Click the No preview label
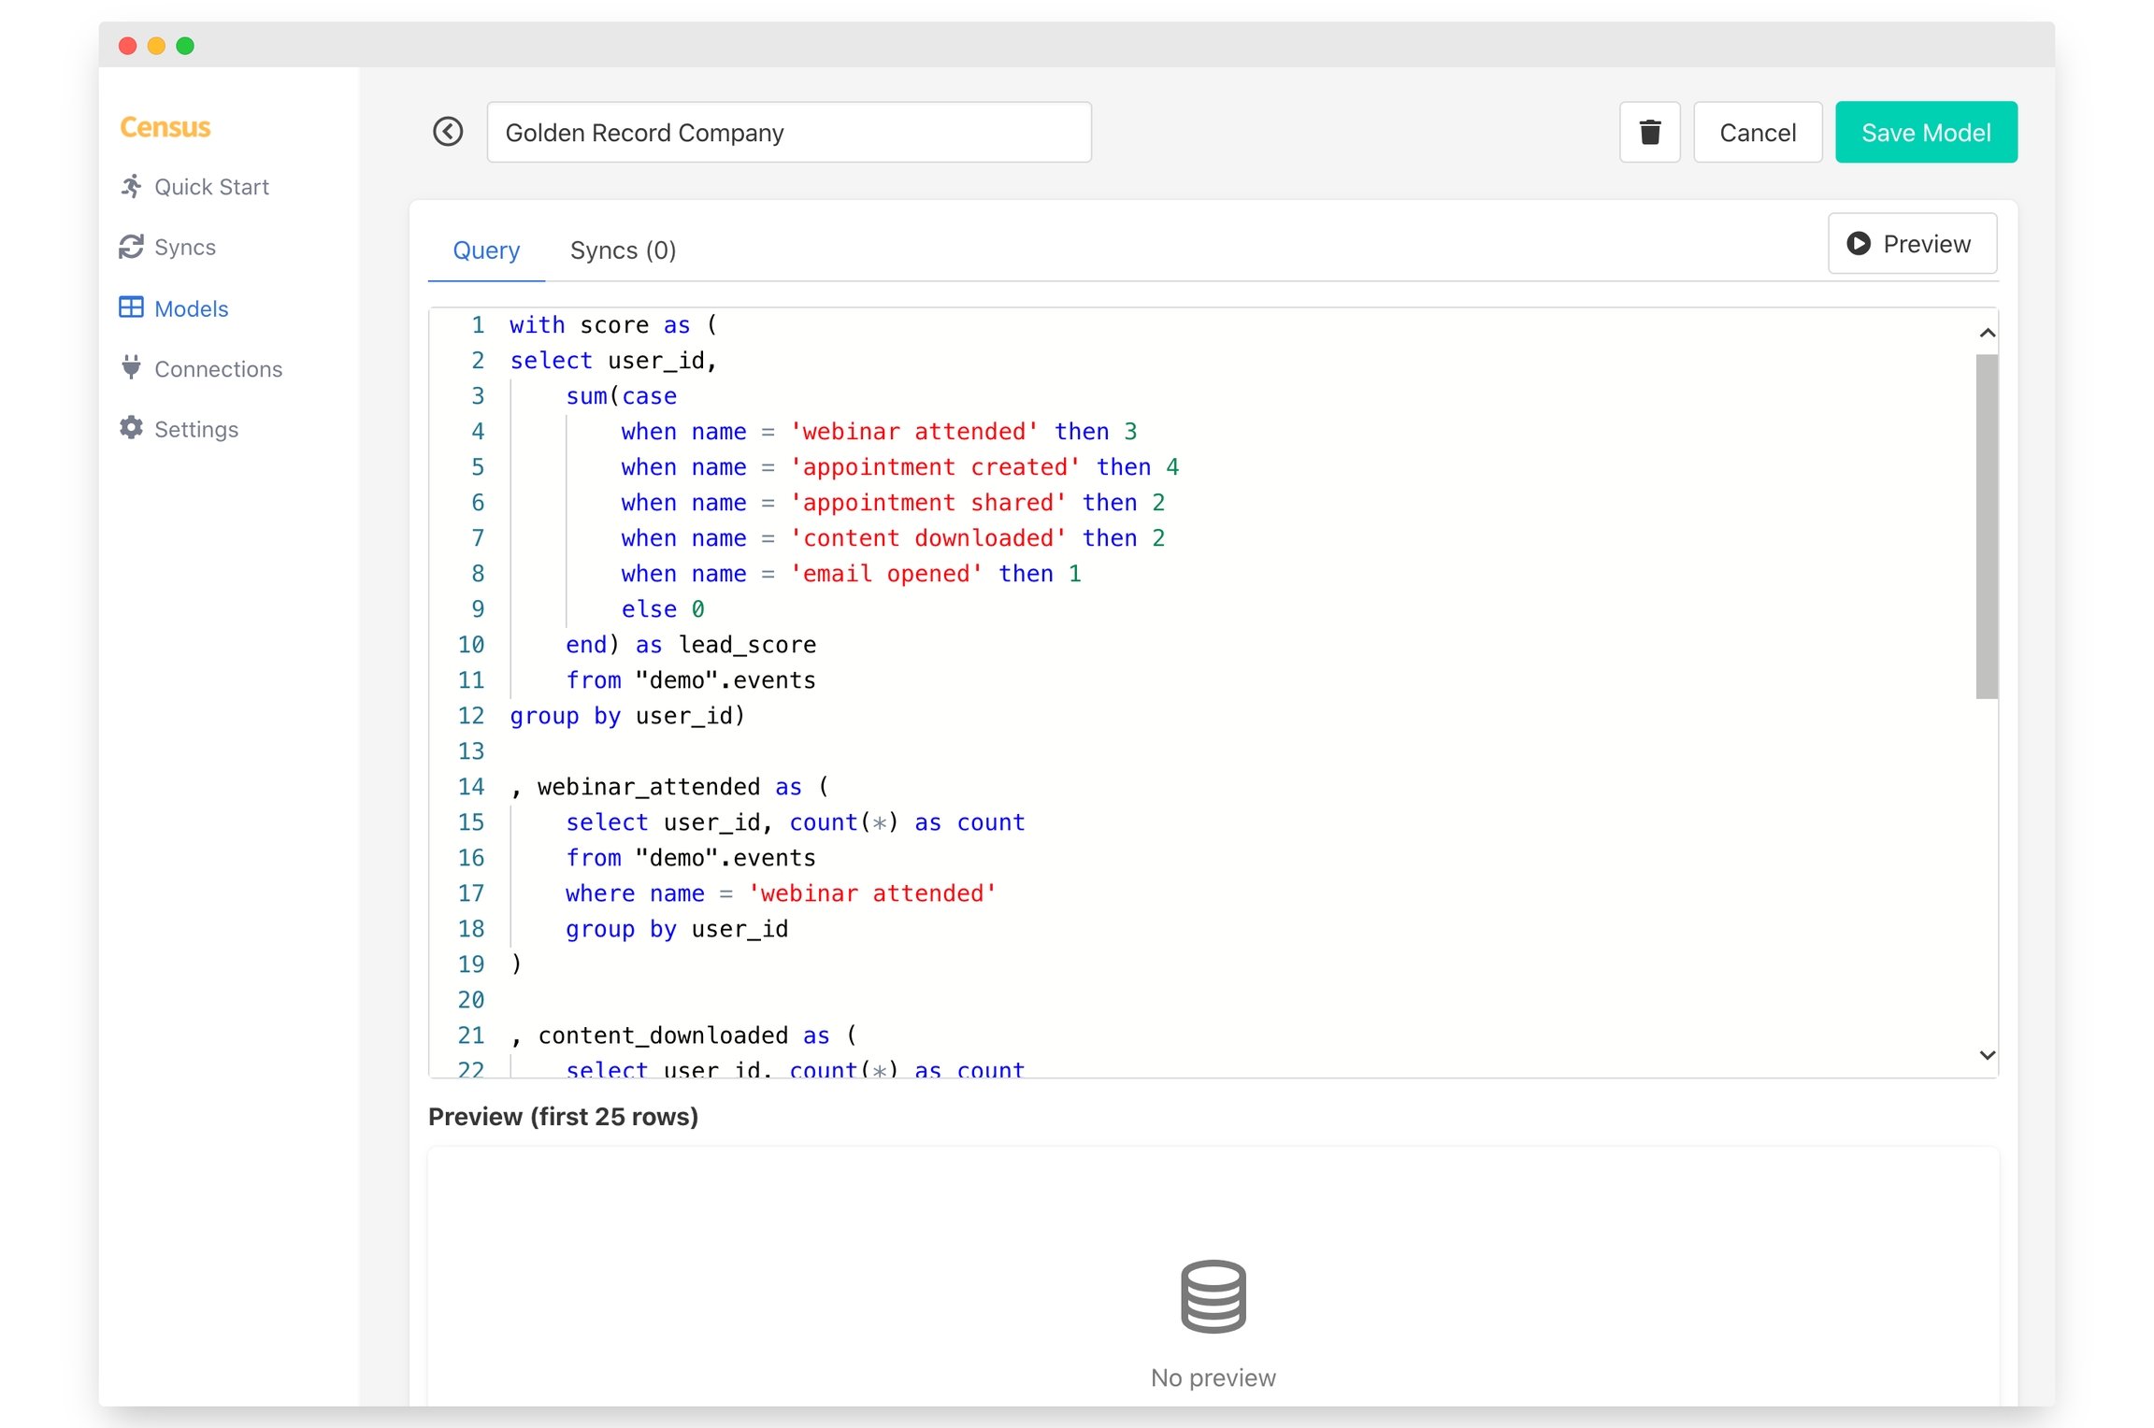The image size is (2154, 1428). (x=1213, y=1378)
